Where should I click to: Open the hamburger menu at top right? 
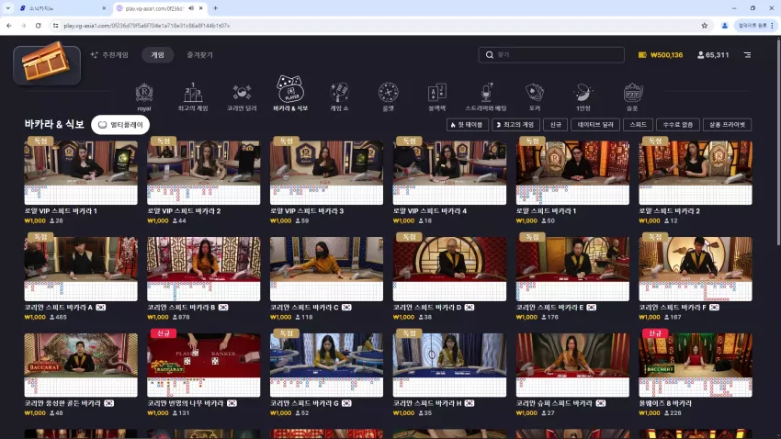click(x=747, y=55)
